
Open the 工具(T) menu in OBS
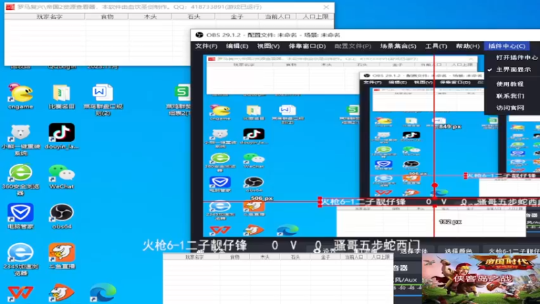[x=436, y=46]
